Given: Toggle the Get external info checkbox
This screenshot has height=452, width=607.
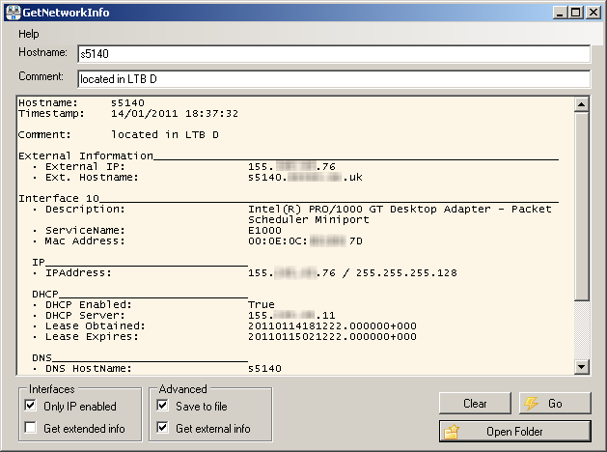Looking at the screenshot, I should pyautogui.click(x=162, y=428).
